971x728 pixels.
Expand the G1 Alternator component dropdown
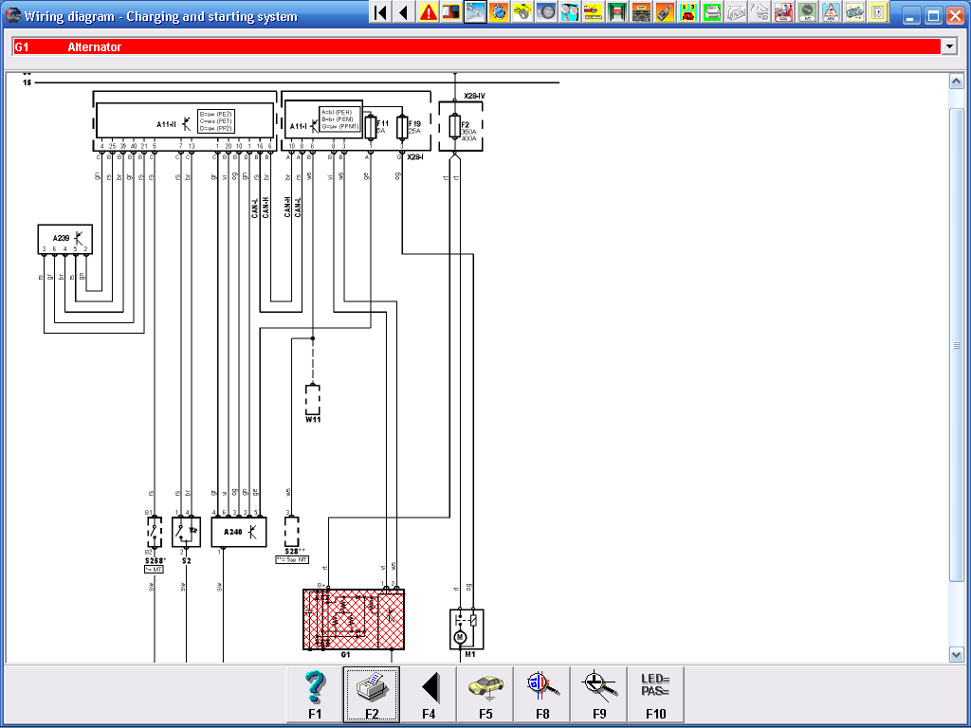[x=948, y=46]
